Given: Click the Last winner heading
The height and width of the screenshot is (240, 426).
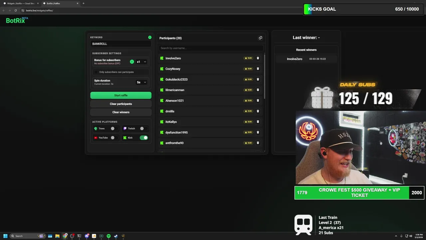Looking at the screenshot, I should point(306,38).
